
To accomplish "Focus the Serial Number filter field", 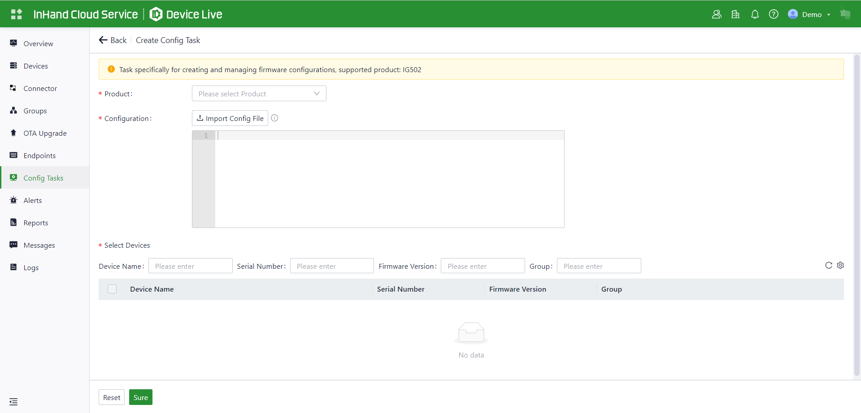I will (x=332, y=266).
